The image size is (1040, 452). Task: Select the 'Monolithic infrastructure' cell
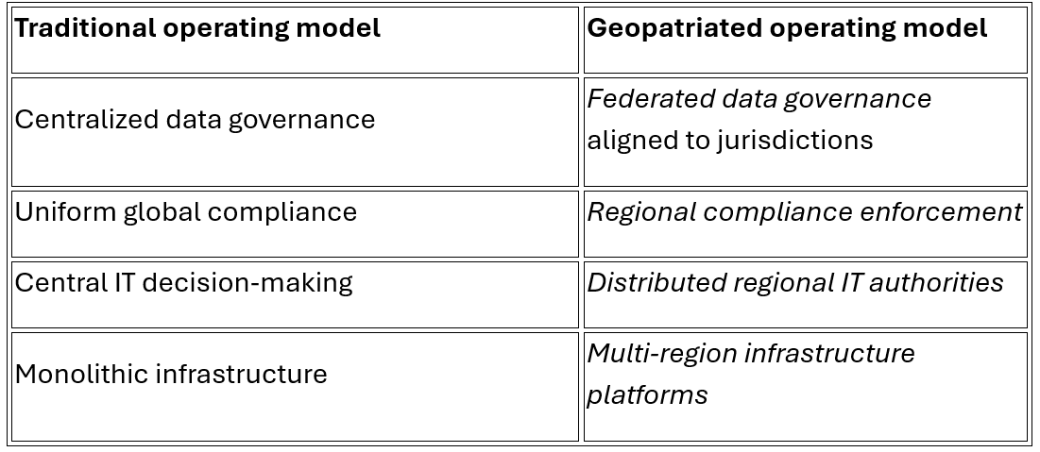(x=294, y=386)
